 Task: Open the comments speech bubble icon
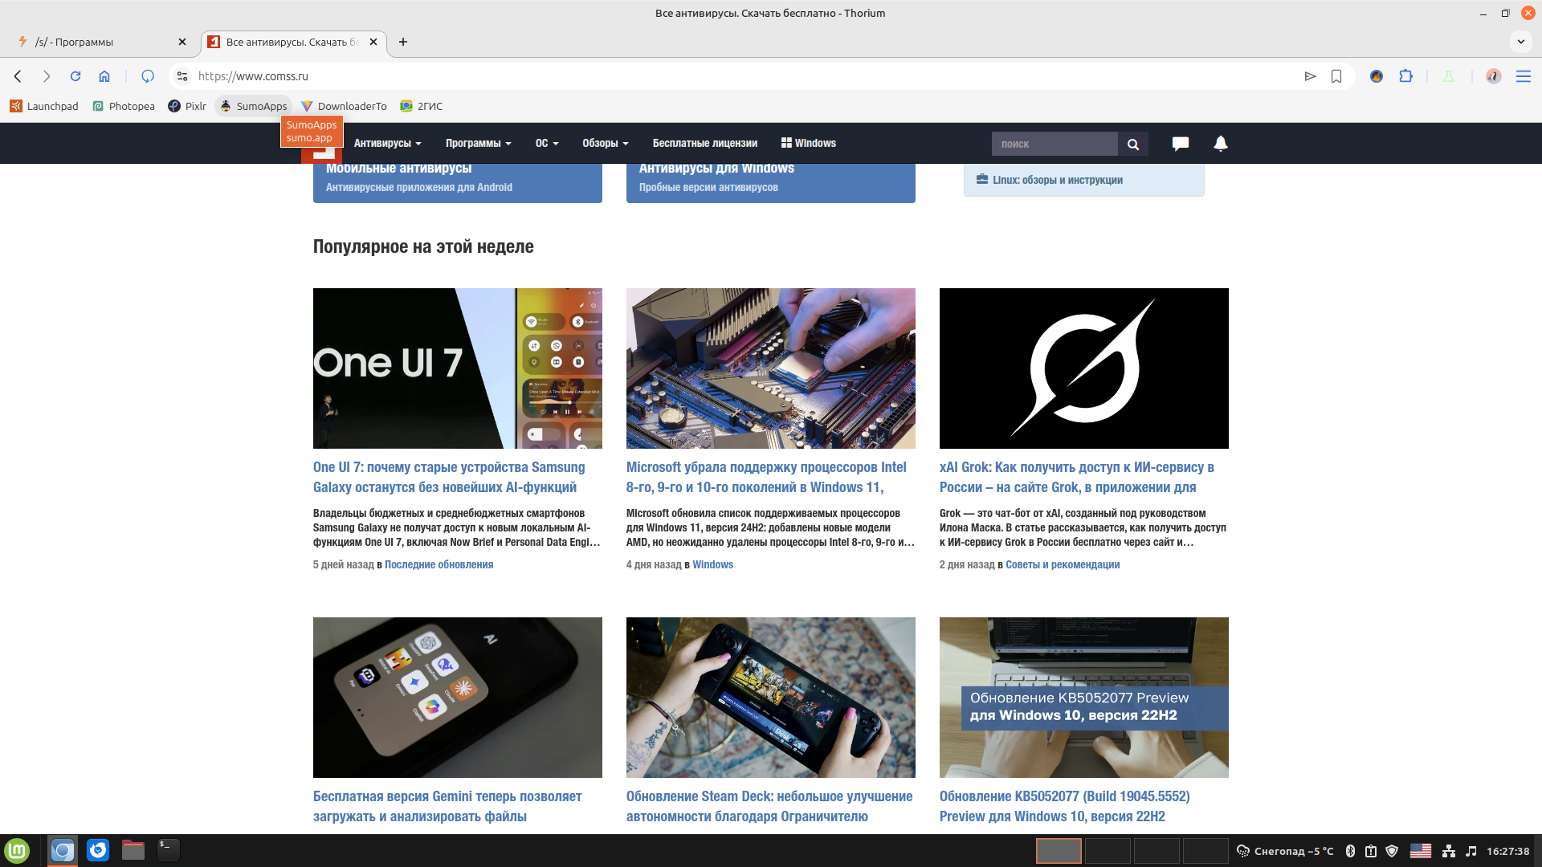coord(1180,144)
